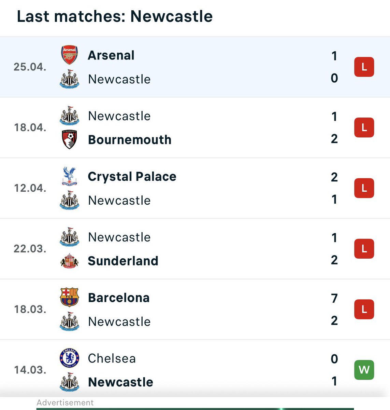
Task: Click the Barcelona score of 7
Action: pyautogui.click(x=334, y=298)
